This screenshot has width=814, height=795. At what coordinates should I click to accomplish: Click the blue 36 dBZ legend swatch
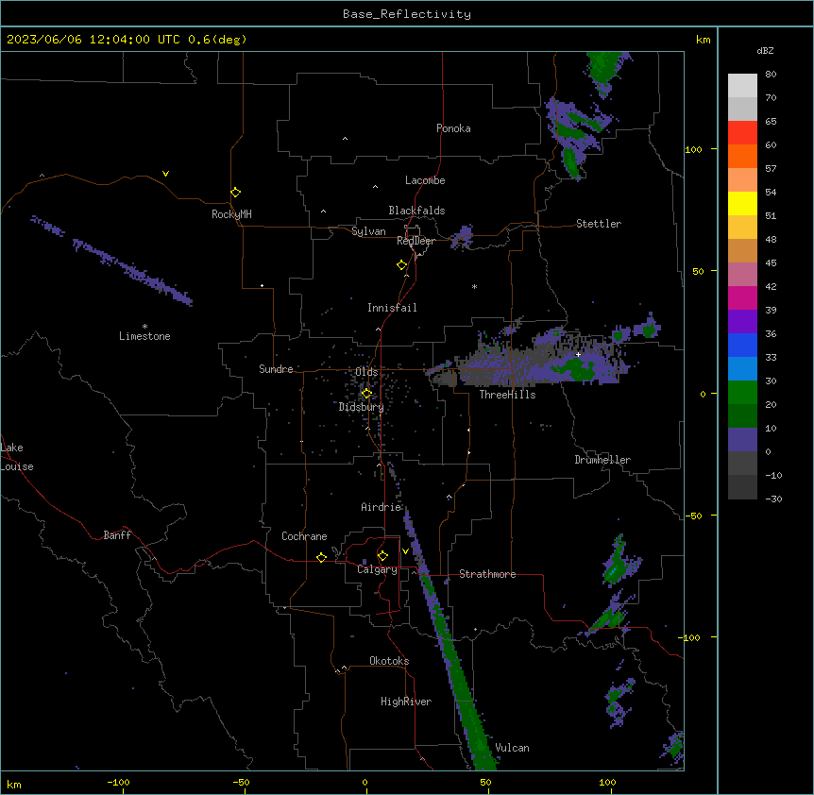tap(742, 345)
